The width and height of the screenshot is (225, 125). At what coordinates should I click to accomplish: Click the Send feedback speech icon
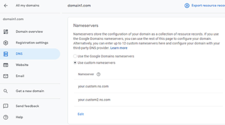point(6,106)
